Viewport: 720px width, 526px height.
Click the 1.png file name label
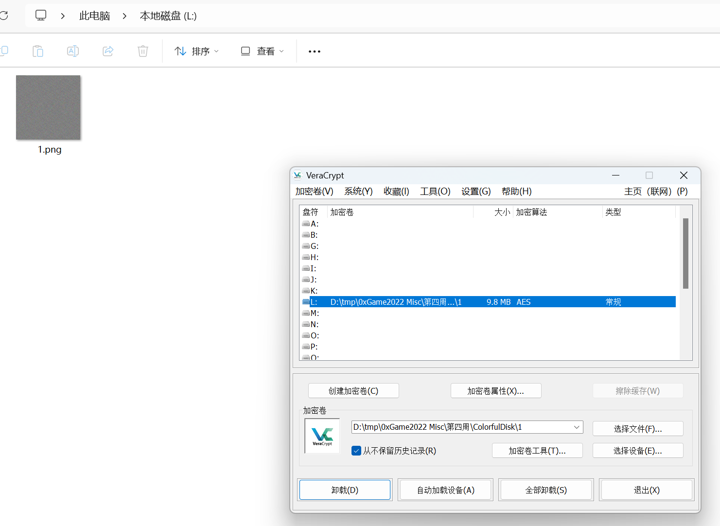pos(50,150)
